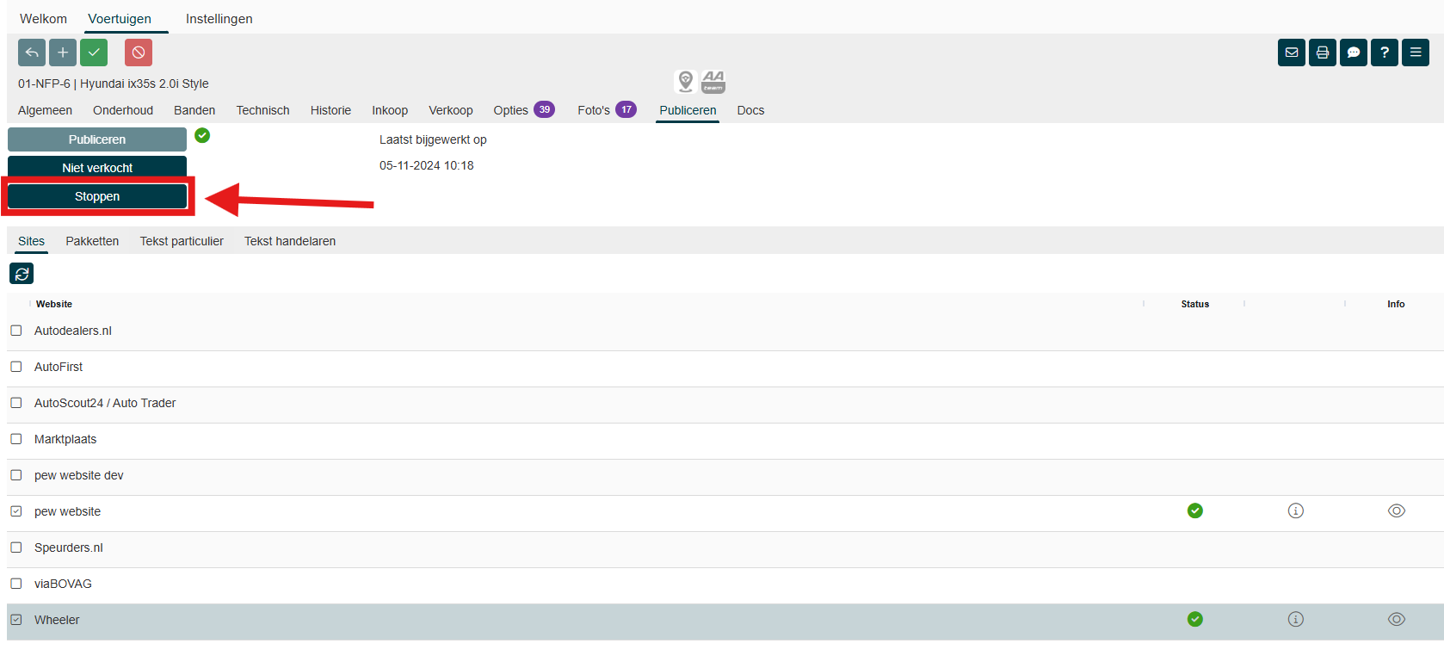Click the back arrow toolbar icon
The image size is (1444, 668).
point(32,53)
